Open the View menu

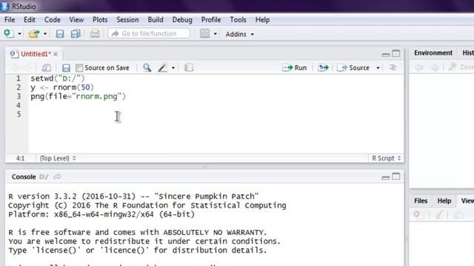click(76, 20)
